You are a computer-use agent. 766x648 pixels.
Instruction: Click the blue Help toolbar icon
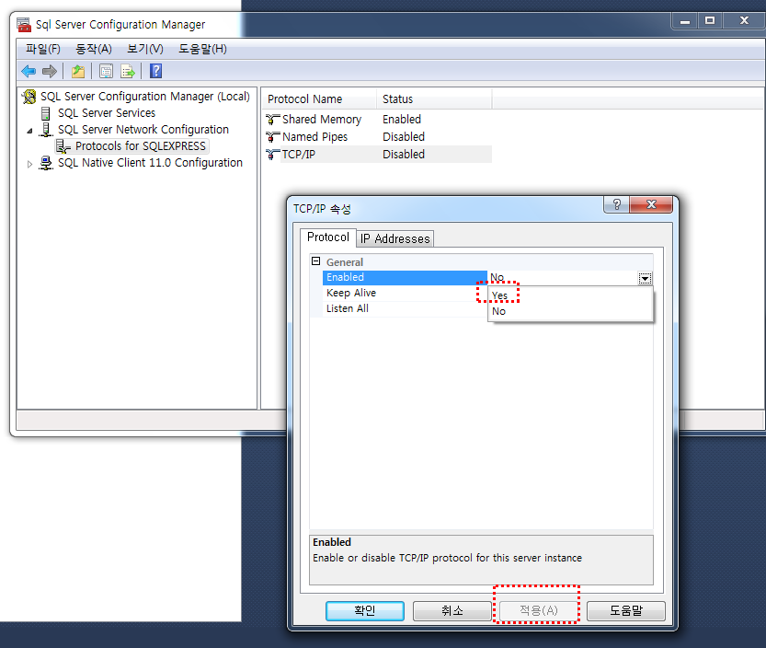[155, 72]
